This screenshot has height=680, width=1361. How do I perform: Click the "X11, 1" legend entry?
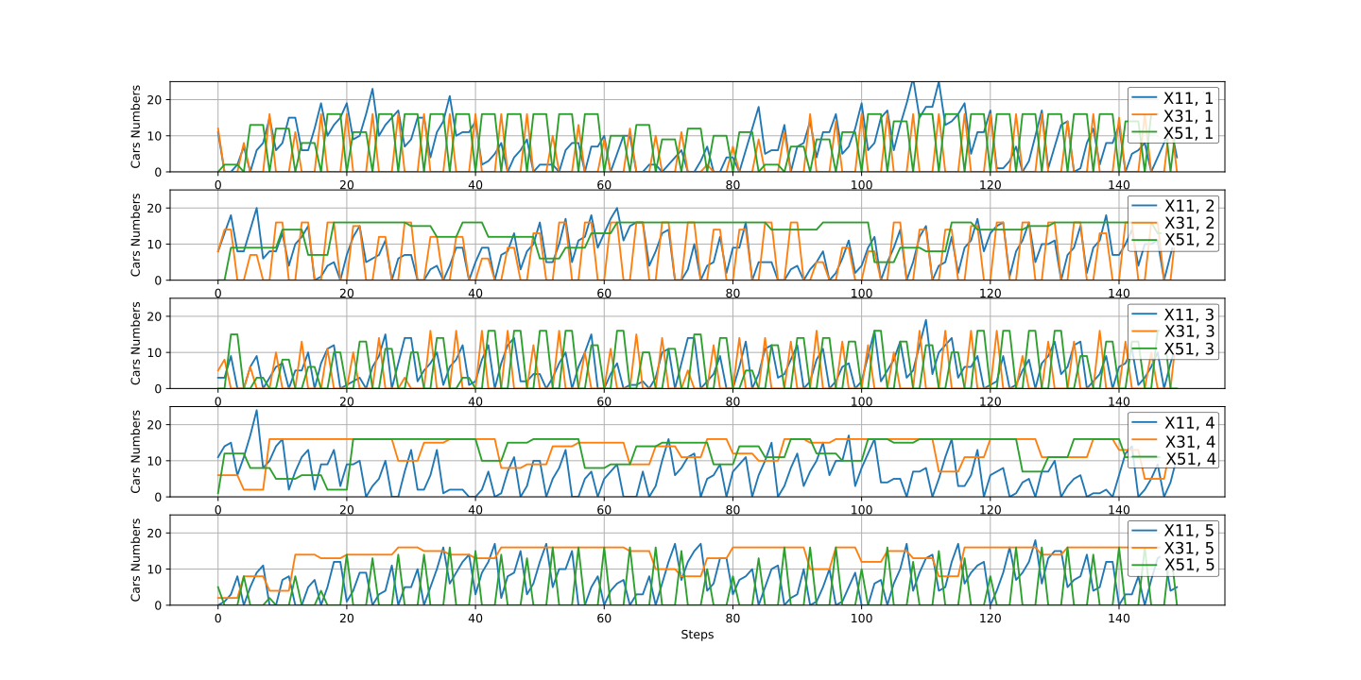click(x=1188, y=97)
